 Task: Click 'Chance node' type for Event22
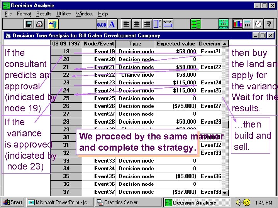[x=135, y=75]
